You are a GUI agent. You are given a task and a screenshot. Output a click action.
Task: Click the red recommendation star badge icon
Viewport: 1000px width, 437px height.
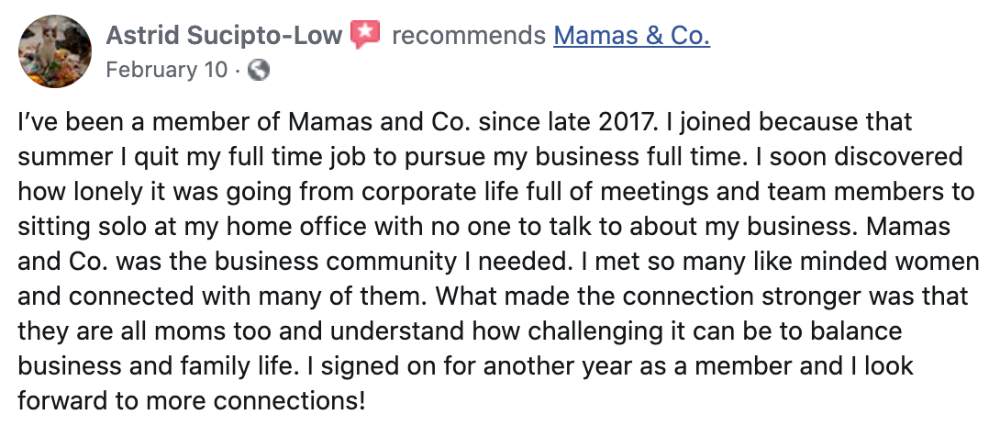[365, 36]
